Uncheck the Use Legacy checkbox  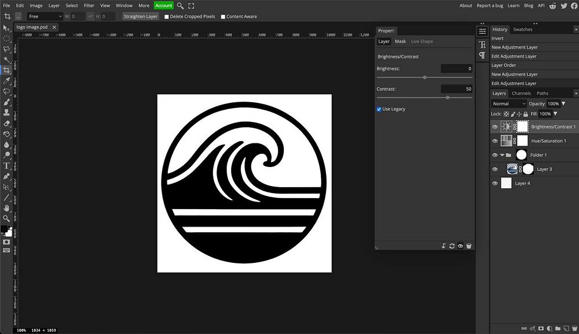pyautogui.click(x=379, y=109)
